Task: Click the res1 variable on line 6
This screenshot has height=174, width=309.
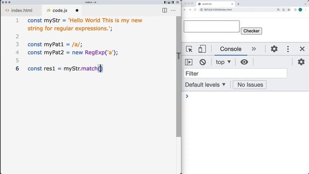Action: (x=49, y=69)
